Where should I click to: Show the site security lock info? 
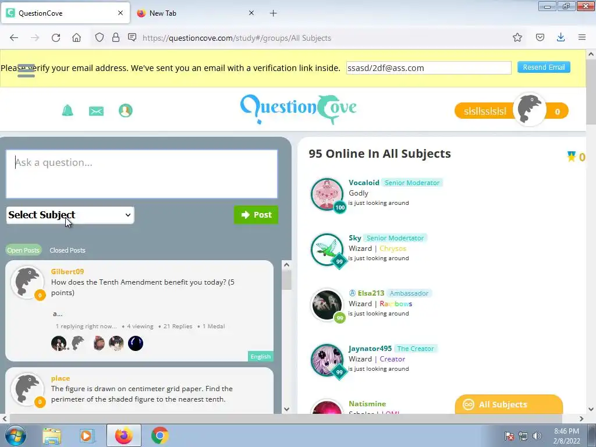click(116, 37)
